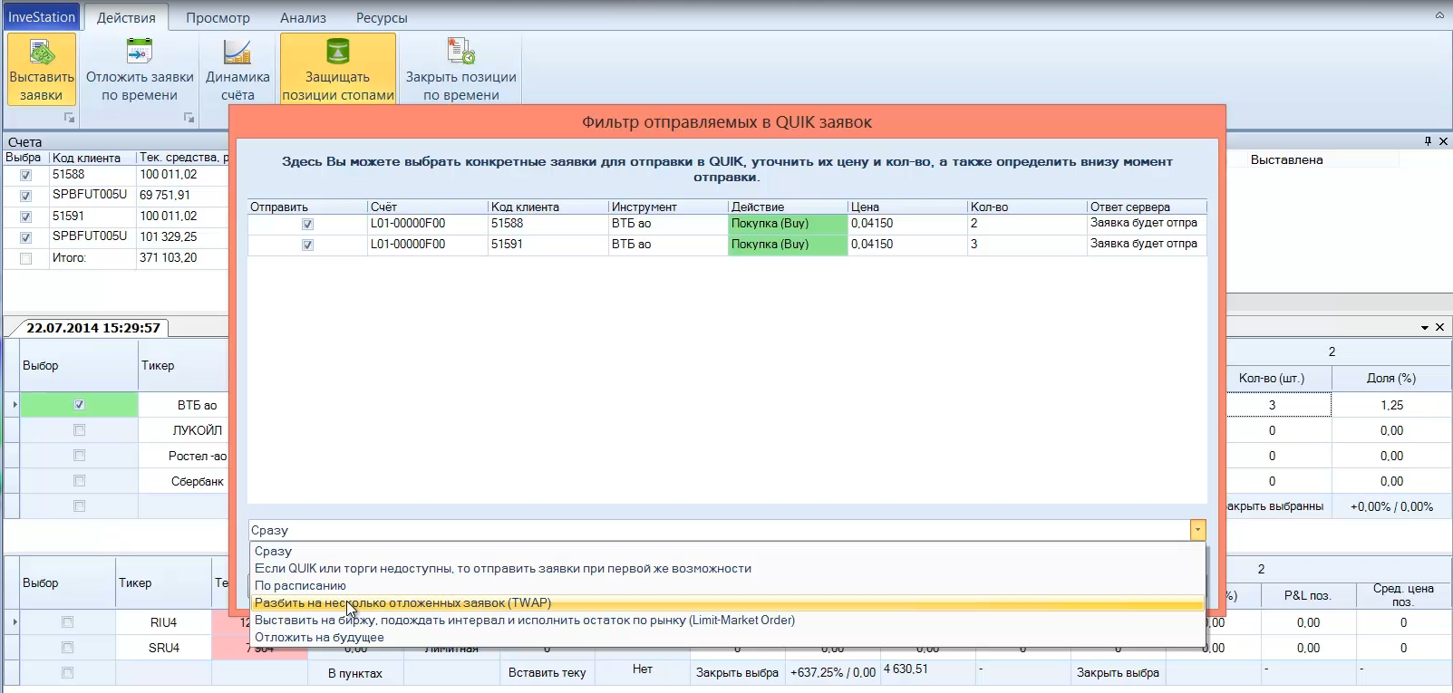Check the Ростел -ао ticker checkbox
Screen dimensions: 1453x693
(x=79, y=456)
